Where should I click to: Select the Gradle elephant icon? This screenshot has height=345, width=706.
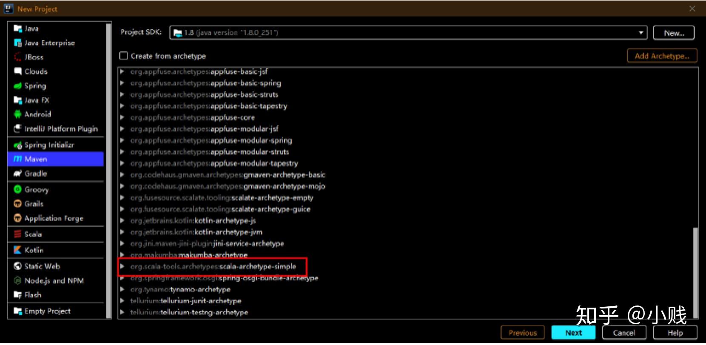point(17,173)
